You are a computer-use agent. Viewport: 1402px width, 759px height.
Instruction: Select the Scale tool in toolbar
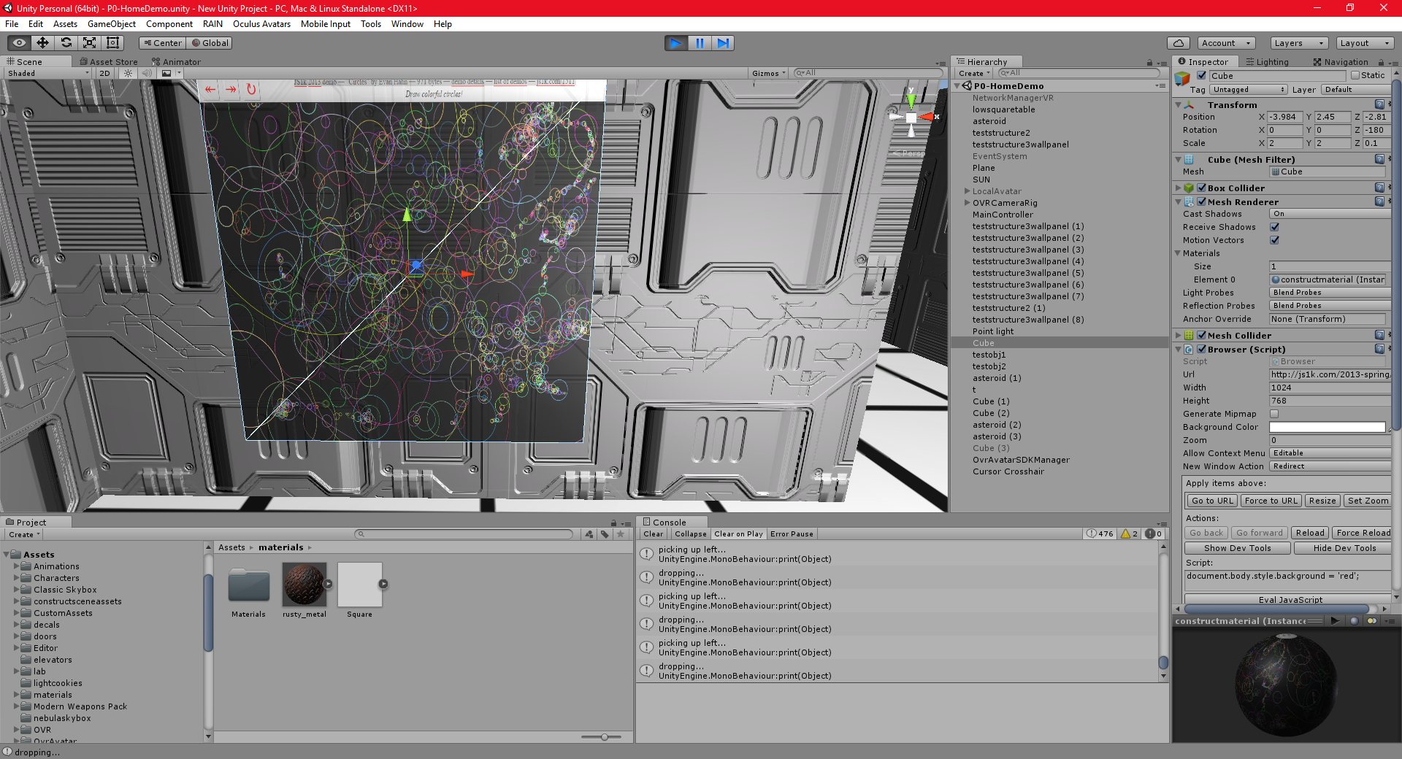89,43
